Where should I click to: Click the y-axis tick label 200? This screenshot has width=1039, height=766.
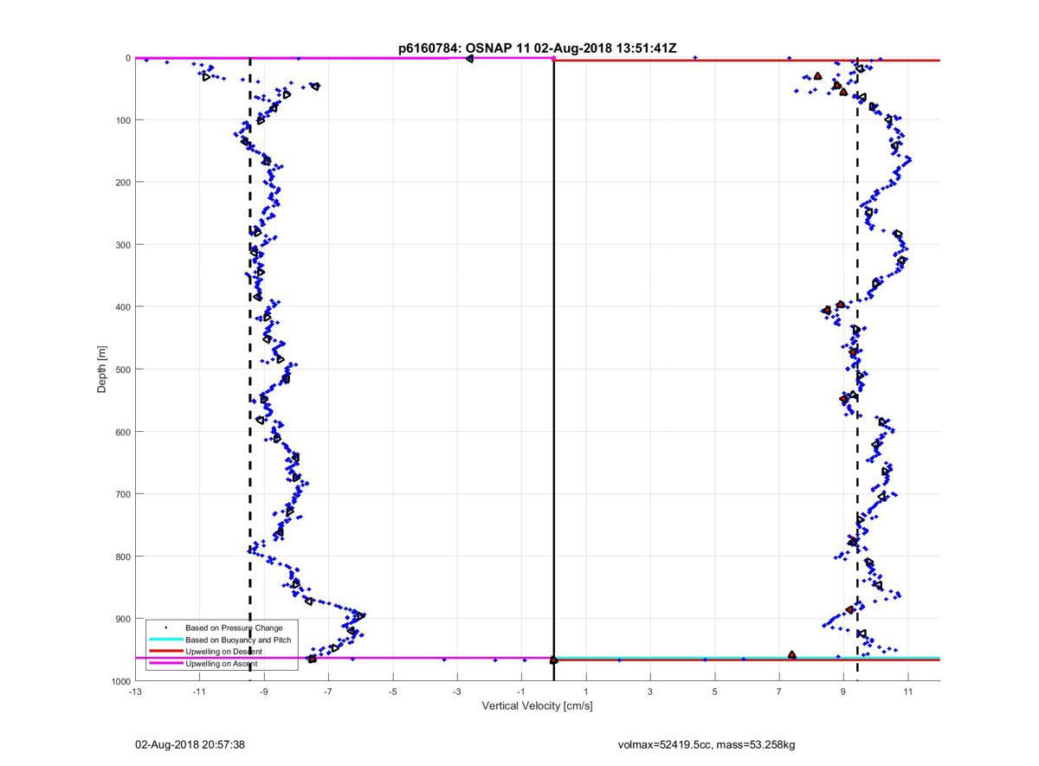(x=123, y=182)
